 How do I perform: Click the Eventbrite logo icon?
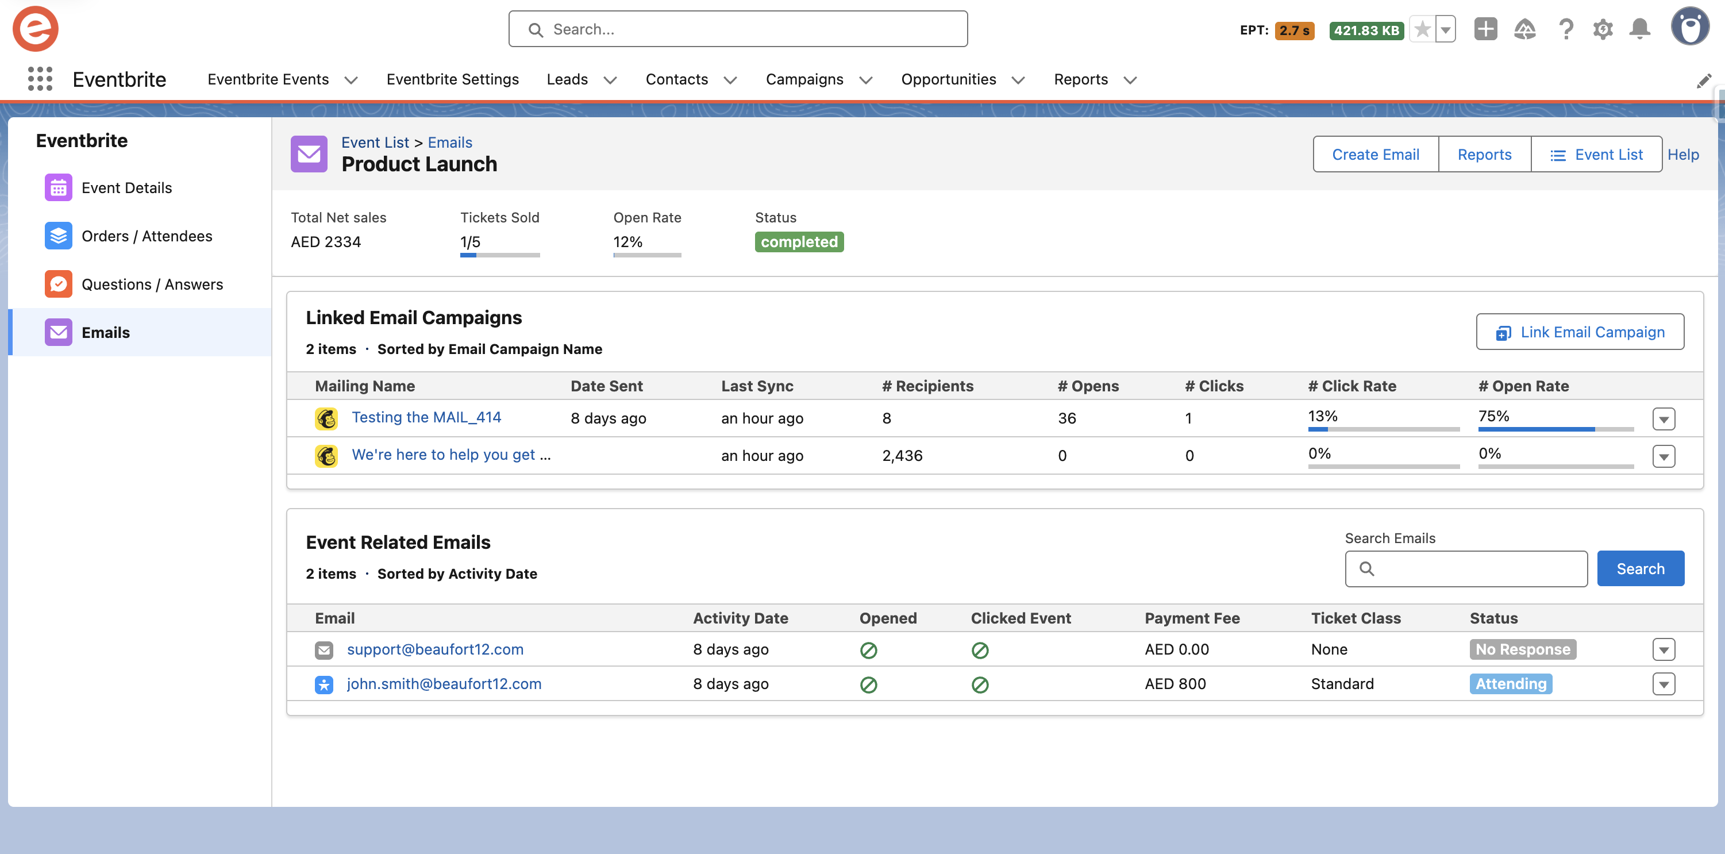tap(36, 29)
